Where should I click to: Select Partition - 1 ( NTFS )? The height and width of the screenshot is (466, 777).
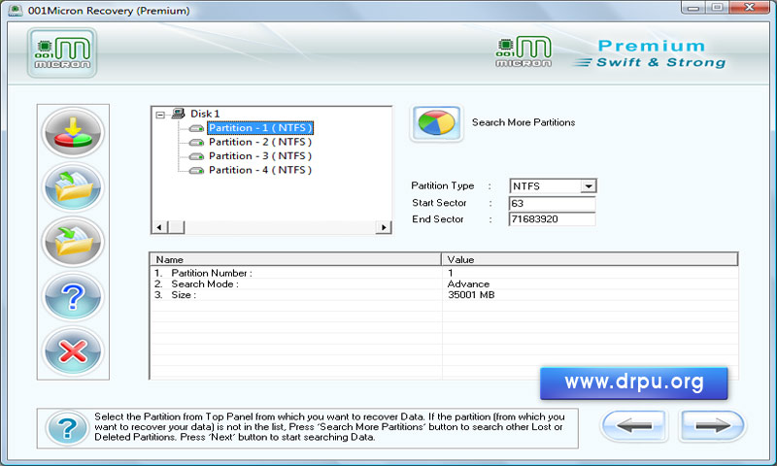pyautogui.click(x=260, y=128)
